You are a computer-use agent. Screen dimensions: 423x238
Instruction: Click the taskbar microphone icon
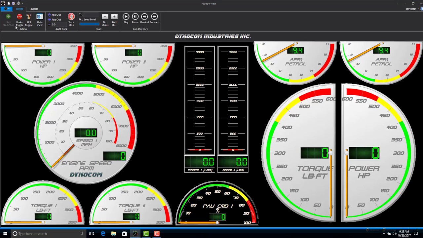82,234
